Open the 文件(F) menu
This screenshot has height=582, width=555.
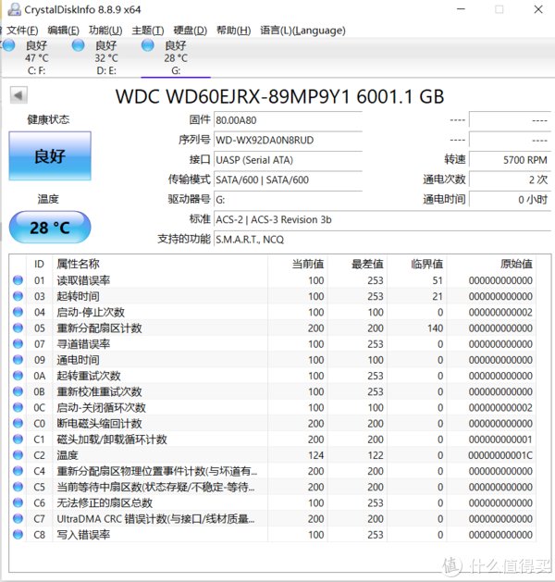[22, 30]
